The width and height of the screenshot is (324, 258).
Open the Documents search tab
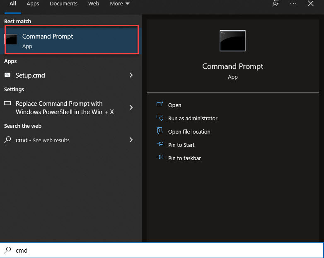(x=63, y=4)
